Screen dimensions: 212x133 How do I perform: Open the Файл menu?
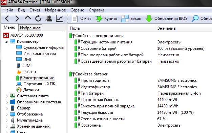8,10
